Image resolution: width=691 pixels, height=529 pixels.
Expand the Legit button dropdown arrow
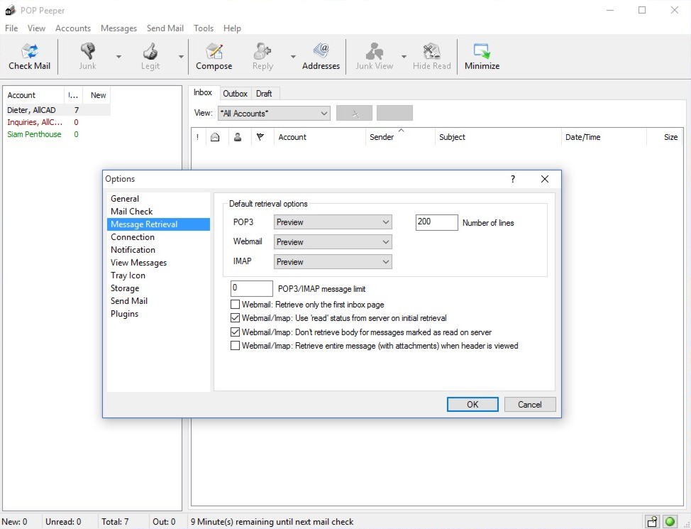tap(181, 57)
